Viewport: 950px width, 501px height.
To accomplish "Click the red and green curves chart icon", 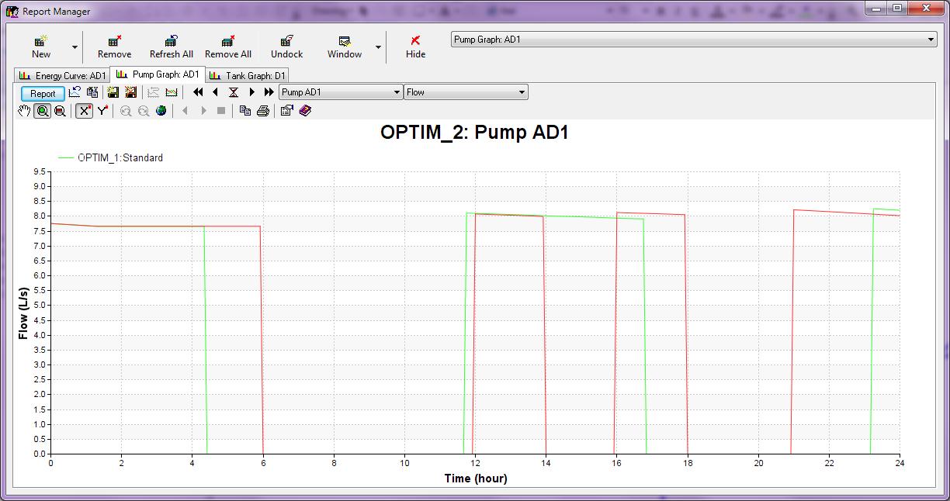I will point(172,92).
